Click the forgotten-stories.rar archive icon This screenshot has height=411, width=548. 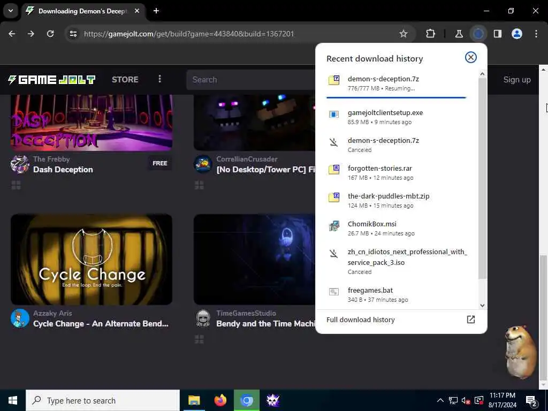(x=334, y=170)
